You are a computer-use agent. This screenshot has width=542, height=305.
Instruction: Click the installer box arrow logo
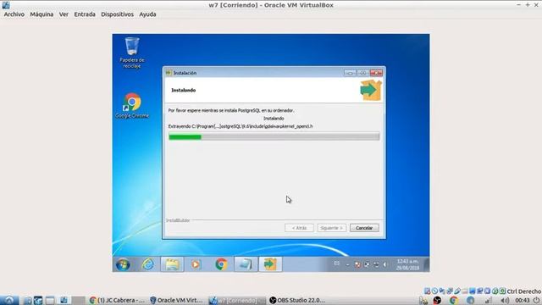tap(371, 90)
